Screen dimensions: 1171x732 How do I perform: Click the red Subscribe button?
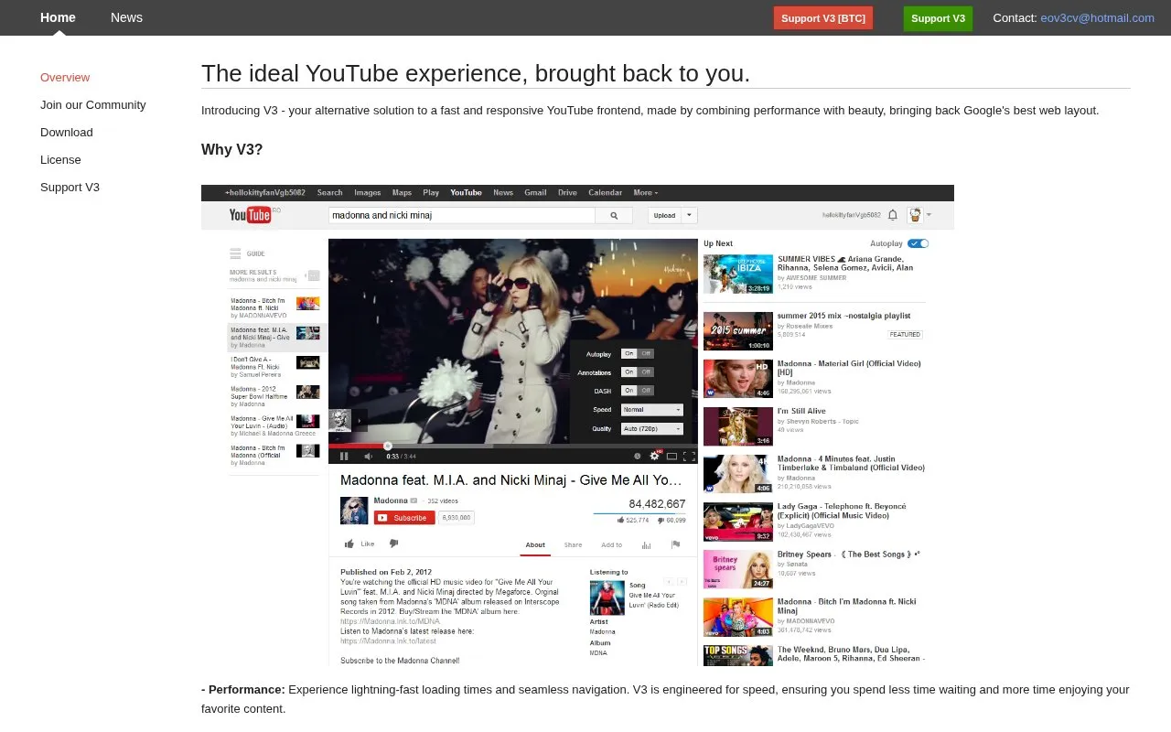click(404, 518)
